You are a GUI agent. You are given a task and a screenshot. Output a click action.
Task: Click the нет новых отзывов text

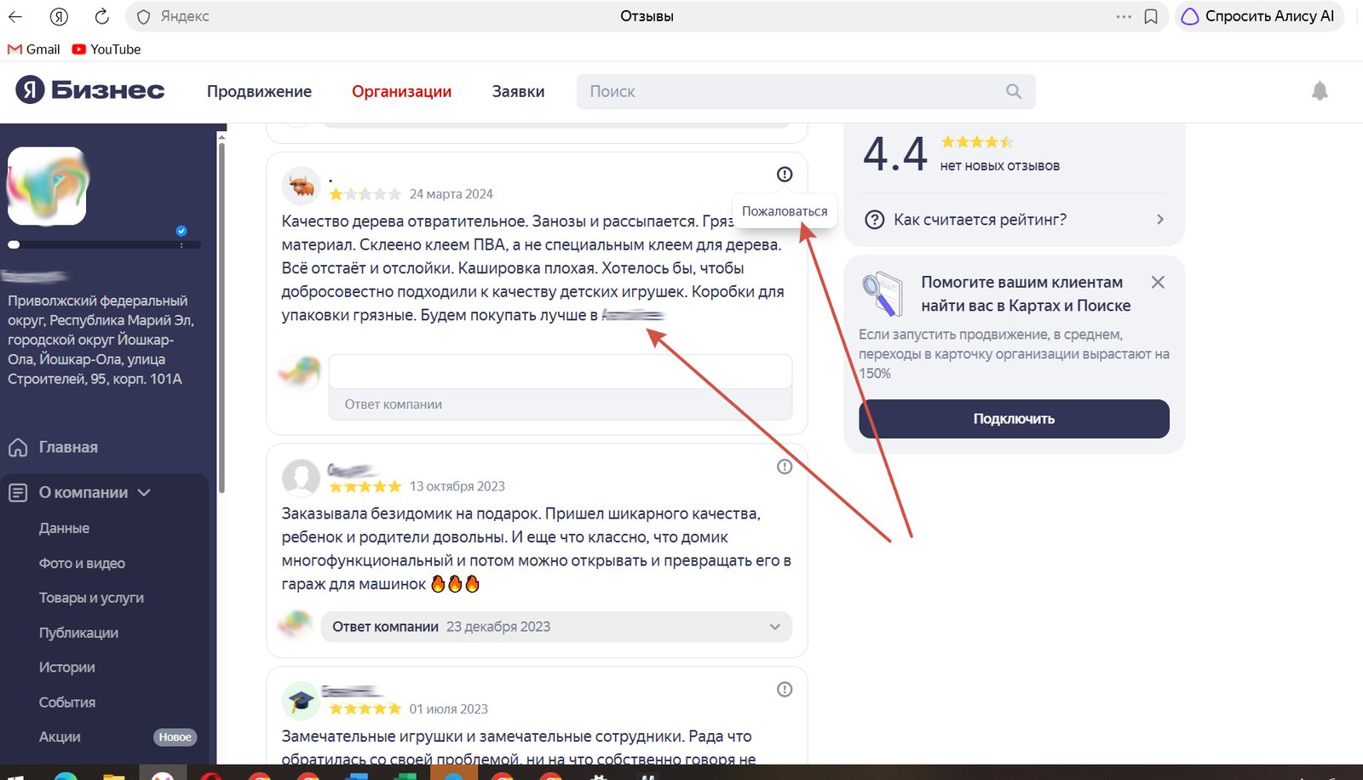tap(1000, 166)
